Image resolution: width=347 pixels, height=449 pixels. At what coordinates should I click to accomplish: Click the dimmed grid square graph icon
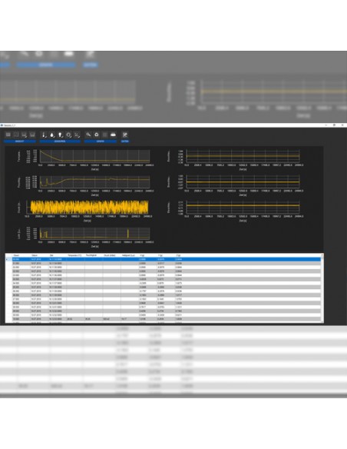click(x=105, y=135)
